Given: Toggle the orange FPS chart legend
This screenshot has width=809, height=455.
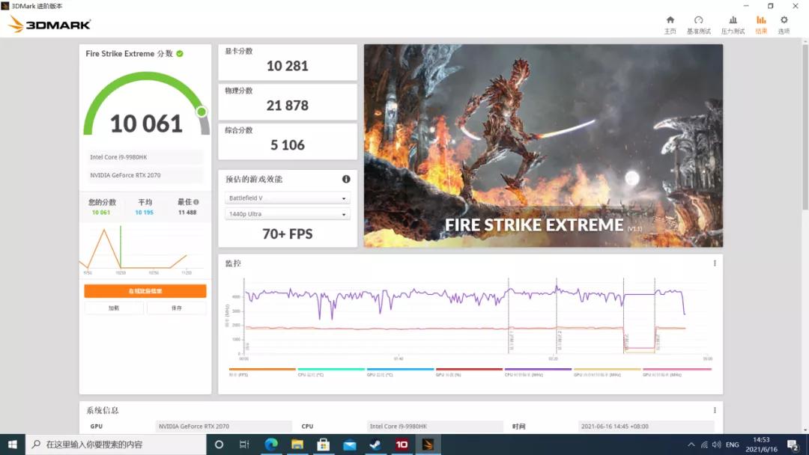Looking at the screenshot, I should coord(262,372).
